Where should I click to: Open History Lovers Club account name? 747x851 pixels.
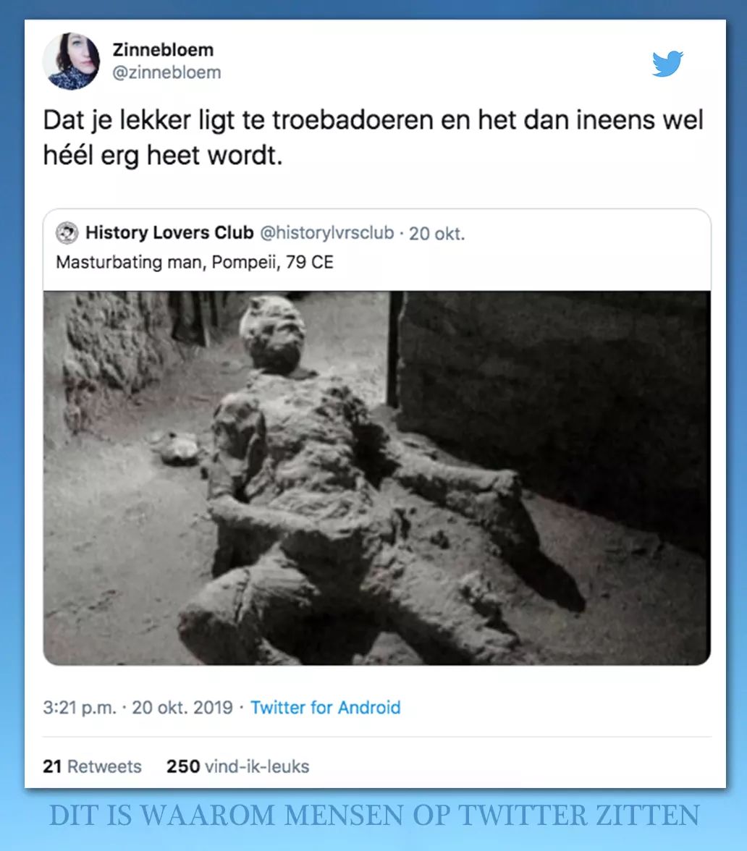(x=169, y=232)
